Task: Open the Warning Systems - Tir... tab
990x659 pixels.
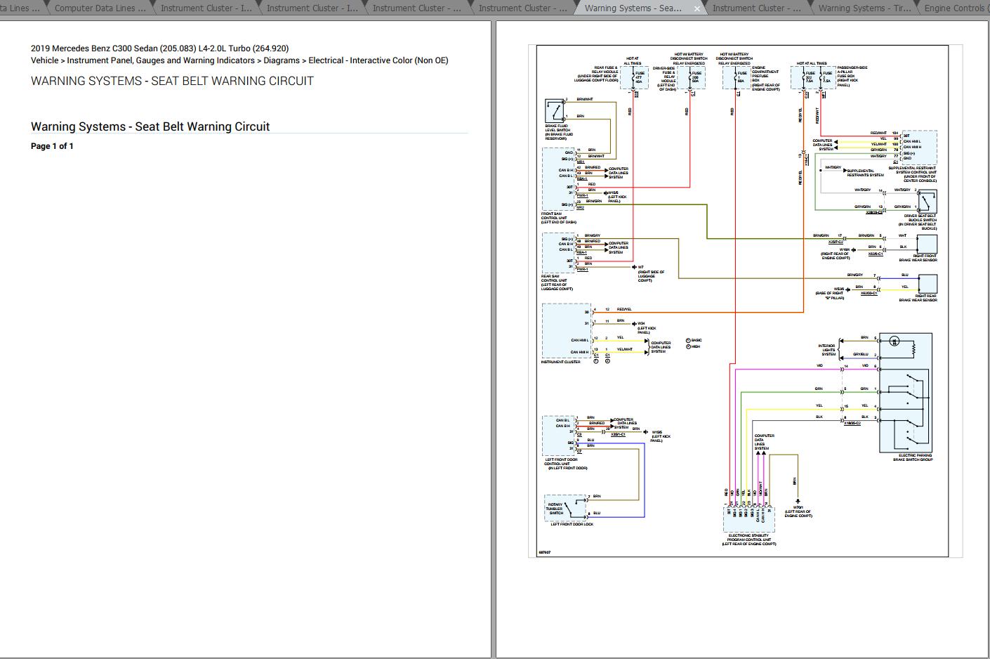Action: [864, 8]
